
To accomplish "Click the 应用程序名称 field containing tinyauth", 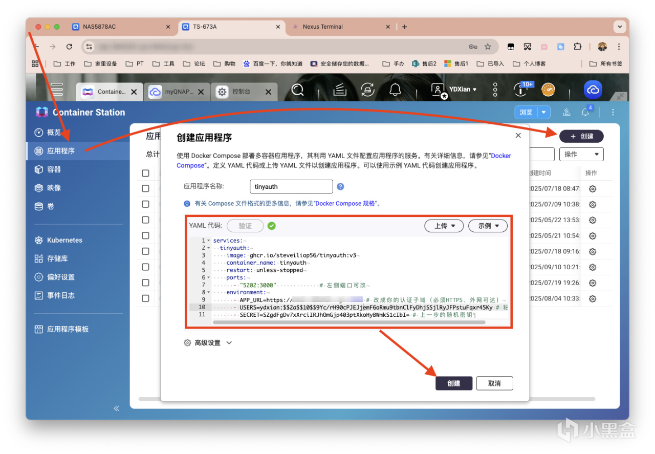I will coord(291,187).
